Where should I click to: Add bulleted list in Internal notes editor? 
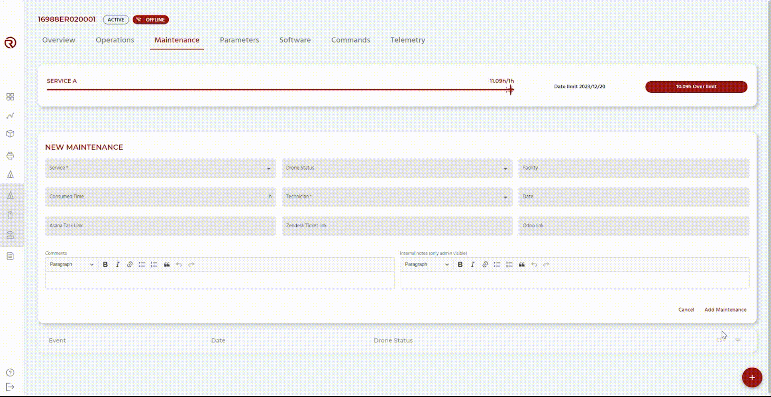pyautogui.click(x=497, y=264)
